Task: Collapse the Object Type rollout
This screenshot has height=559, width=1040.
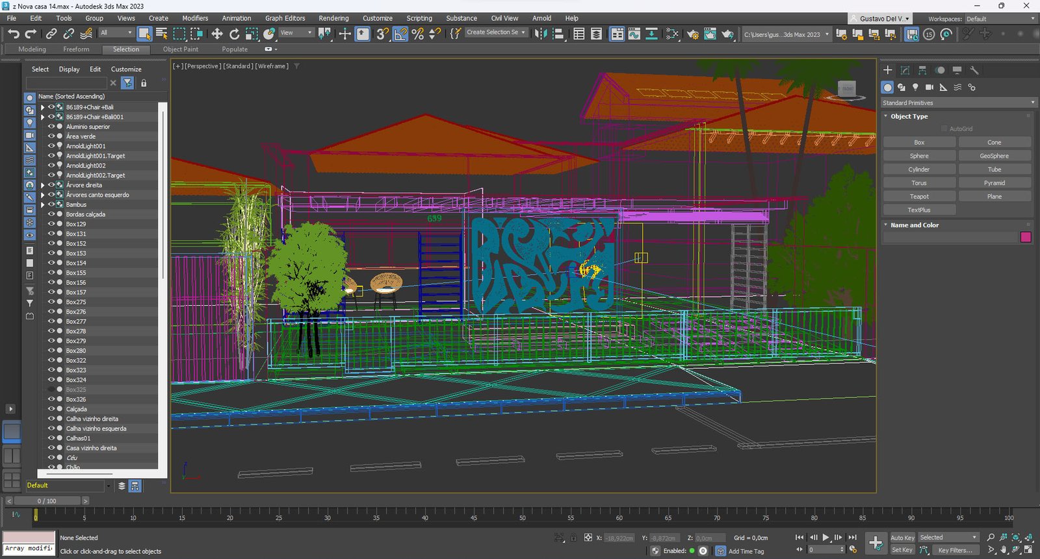Action: pos(909,116)
